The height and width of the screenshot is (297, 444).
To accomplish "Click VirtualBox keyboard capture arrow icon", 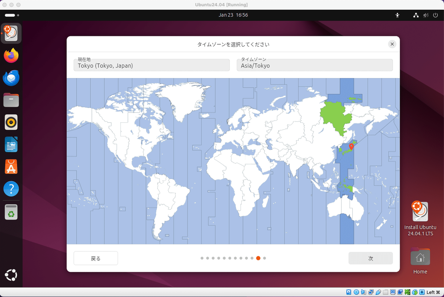I will click(422, 292).
